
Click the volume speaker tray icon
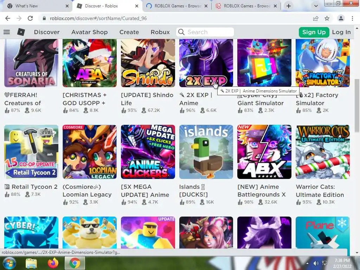tap(316, 263)
